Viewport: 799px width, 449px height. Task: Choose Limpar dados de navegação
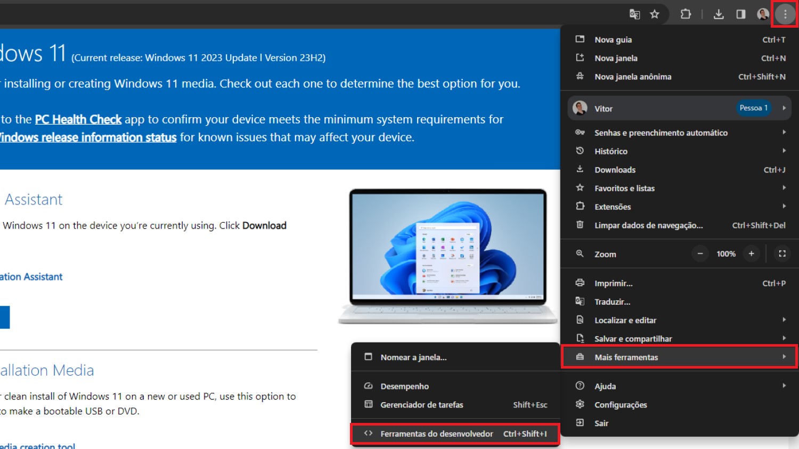tap(680, 225)
